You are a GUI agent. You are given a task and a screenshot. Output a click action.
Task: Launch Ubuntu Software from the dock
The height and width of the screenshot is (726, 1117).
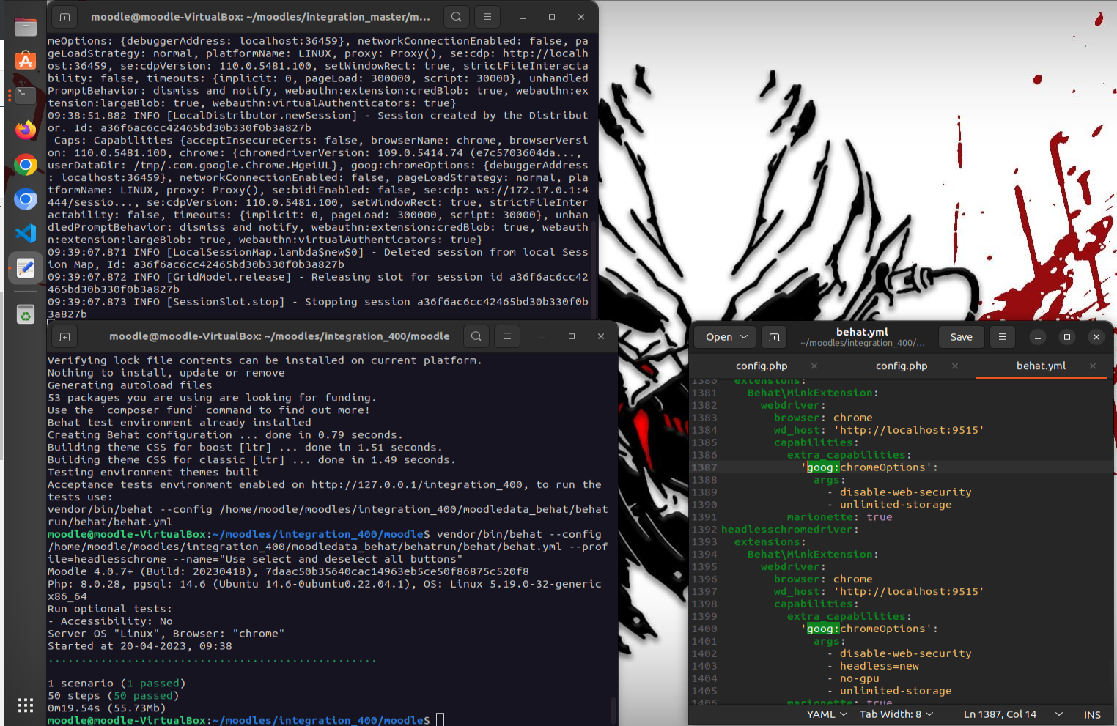click(x=26, y=61)
